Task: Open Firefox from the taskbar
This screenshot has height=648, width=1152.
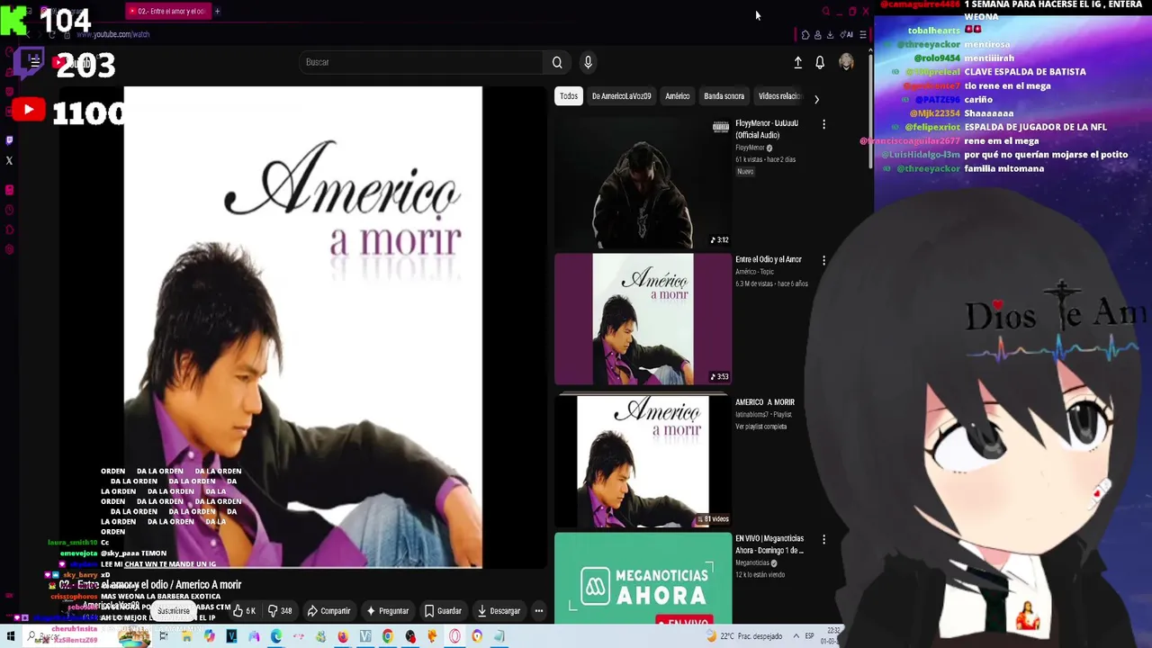Action: point(343,636)
